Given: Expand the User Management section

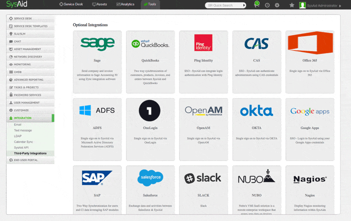Looking at the screenshot, I should pos(30,103).
